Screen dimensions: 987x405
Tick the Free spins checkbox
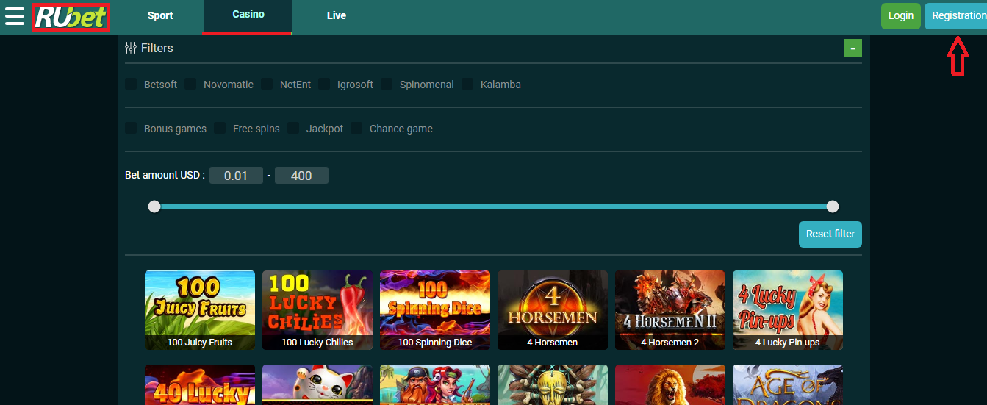coord(220,128)
